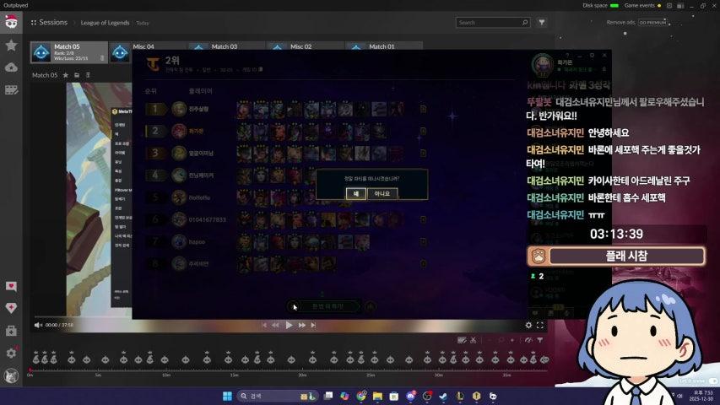Image resolution: width=720 pixels, height=405 pixels.
Task: Open Discord from the taskbar
Action: pos(410,396)
